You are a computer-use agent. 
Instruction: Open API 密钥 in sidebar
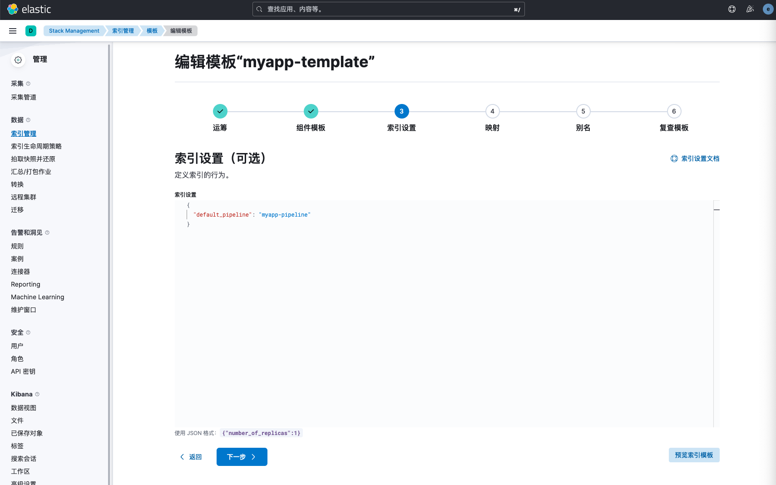point(23,371)
